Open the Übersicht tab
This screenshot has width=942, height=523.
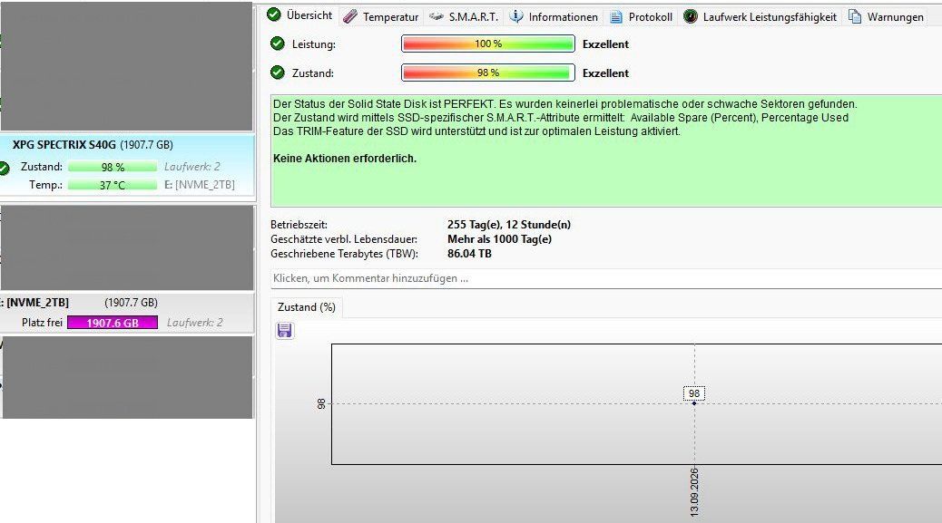point(299,15)
